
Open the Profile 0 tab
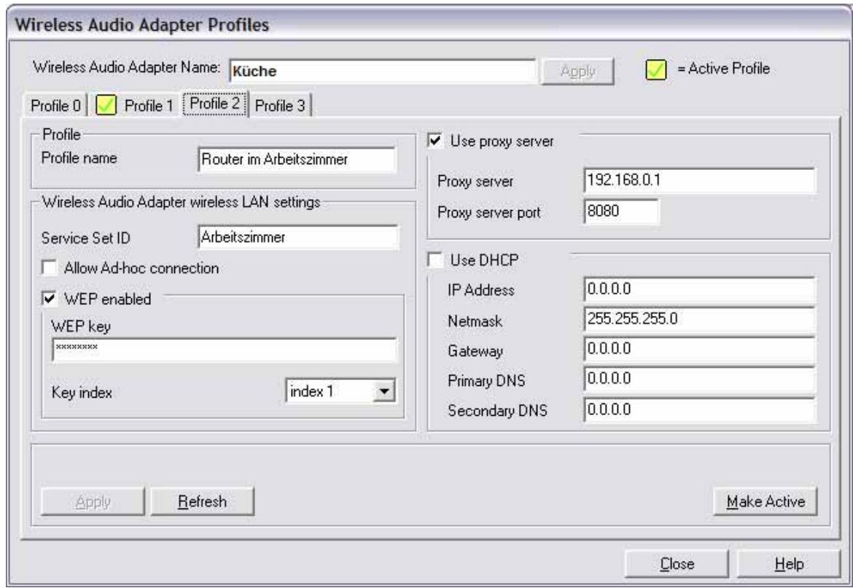click(x=55, y=106)
